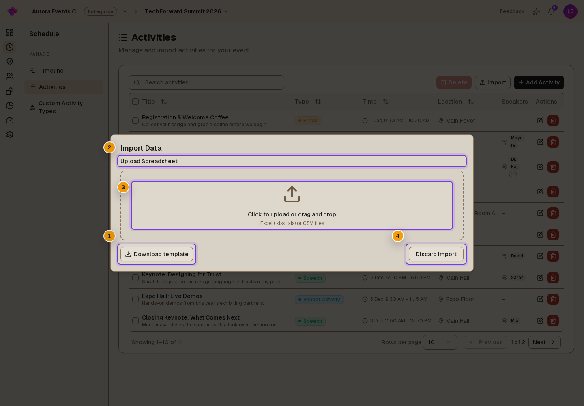
Task: Go to Next page of activities
Action: pyautogui.click(x=545, y=342)
